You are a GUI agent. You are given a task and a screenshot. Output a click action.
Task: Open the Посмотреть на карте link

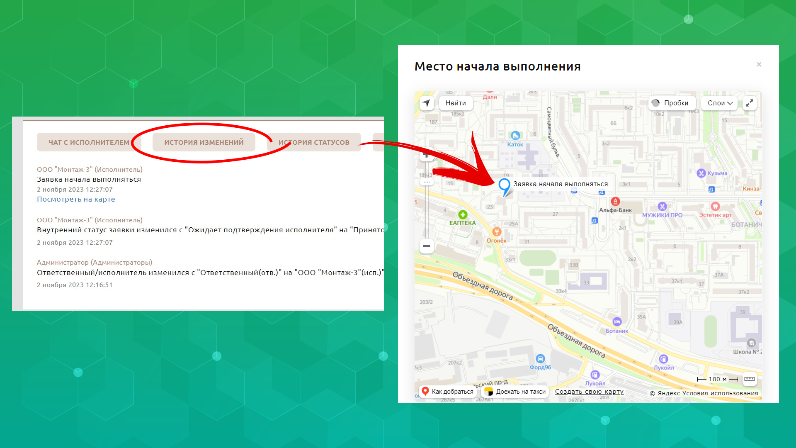click(76, 199)
